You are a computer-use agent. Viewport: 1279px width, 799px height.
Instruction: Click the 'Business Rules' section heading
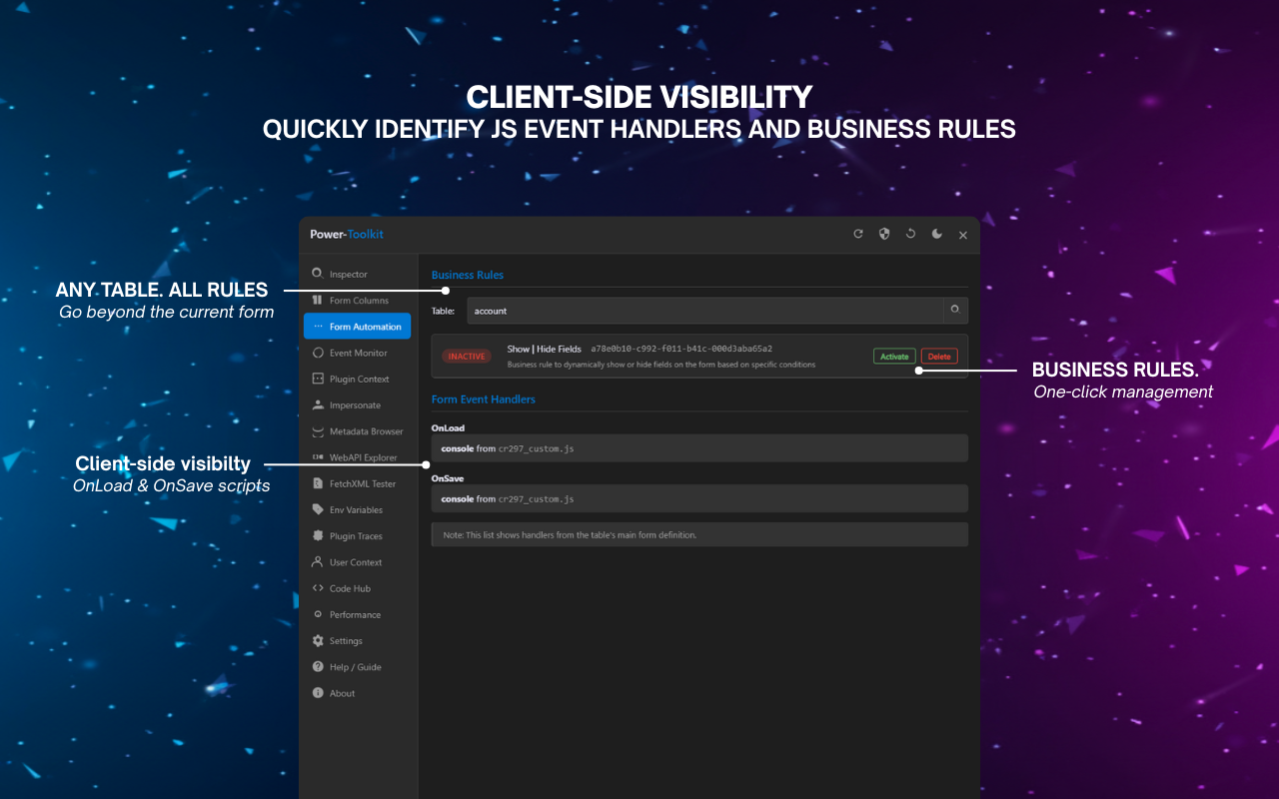click(468, 275)
